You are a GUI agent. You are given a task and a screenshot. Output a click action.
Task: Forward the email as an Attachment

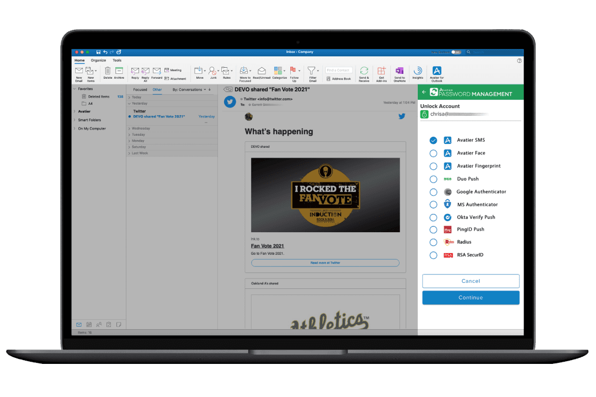click(x=175, y=79)
